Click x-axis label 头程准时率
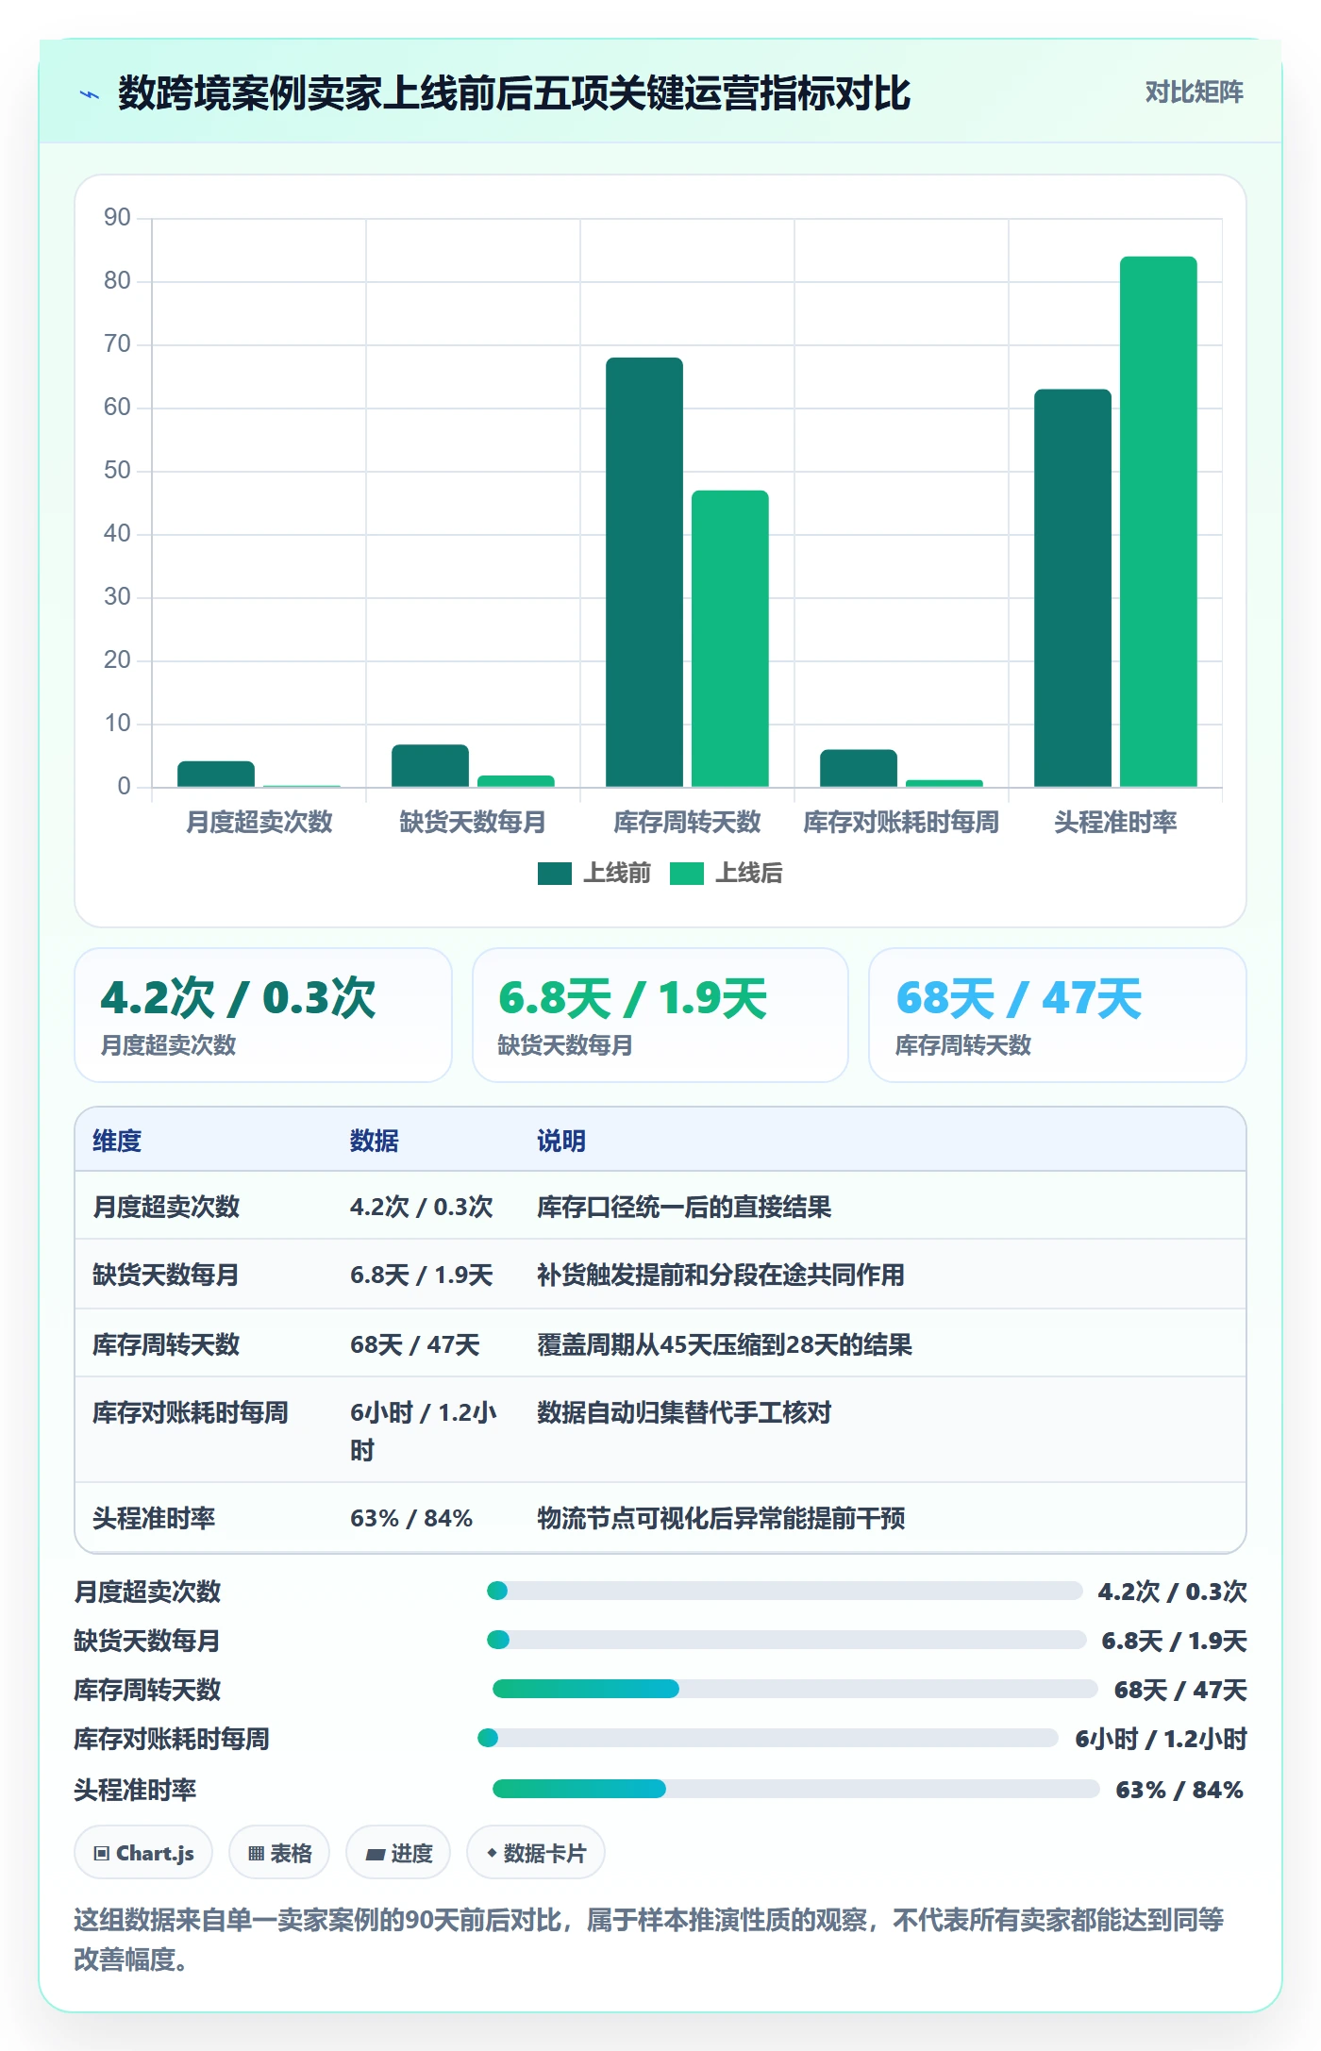 1115,822
